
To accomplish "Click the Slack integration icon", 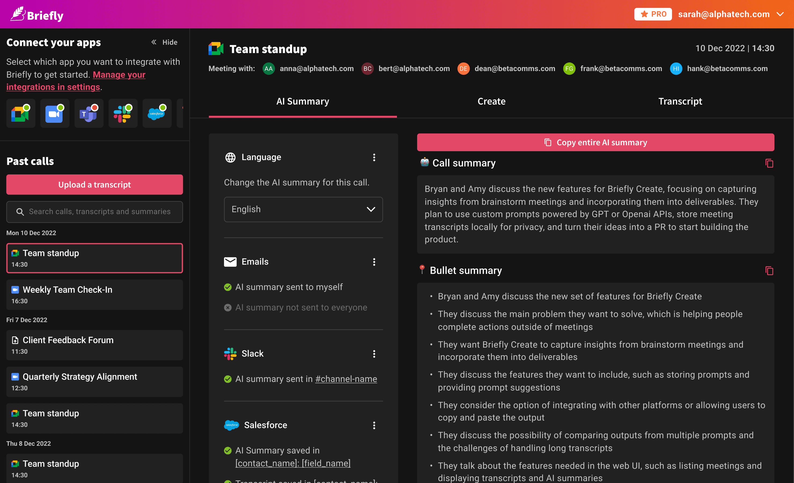I will (x=123, y=113).
